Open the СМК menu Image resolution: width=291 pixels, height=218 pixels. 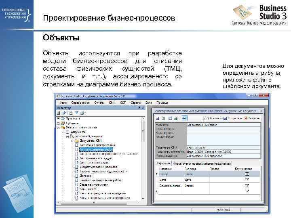coord(112,103)
